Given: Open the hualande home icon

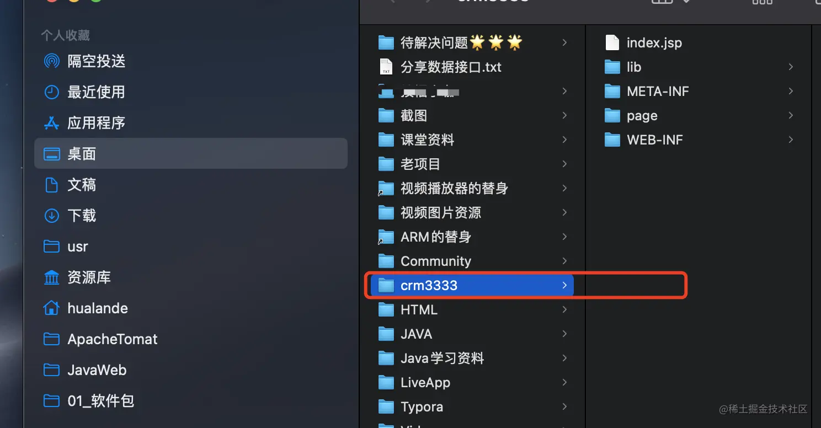Looking at the screenshot, I should coord(51,308).
